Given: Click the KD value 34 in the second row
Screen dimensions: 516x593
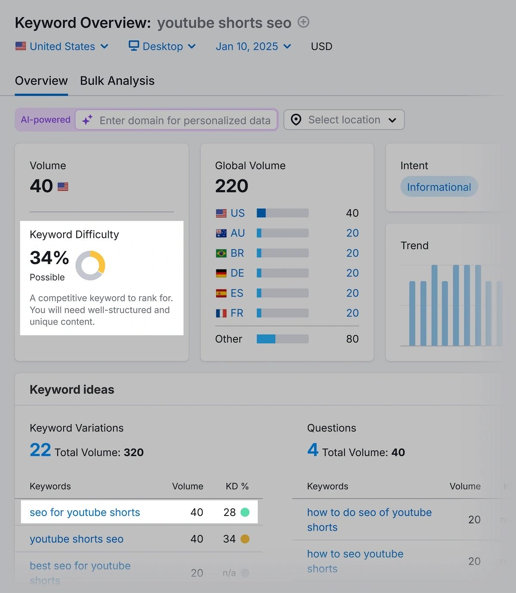Looking at the screenshot, I should pyautogui.click(x=230, y=539).
